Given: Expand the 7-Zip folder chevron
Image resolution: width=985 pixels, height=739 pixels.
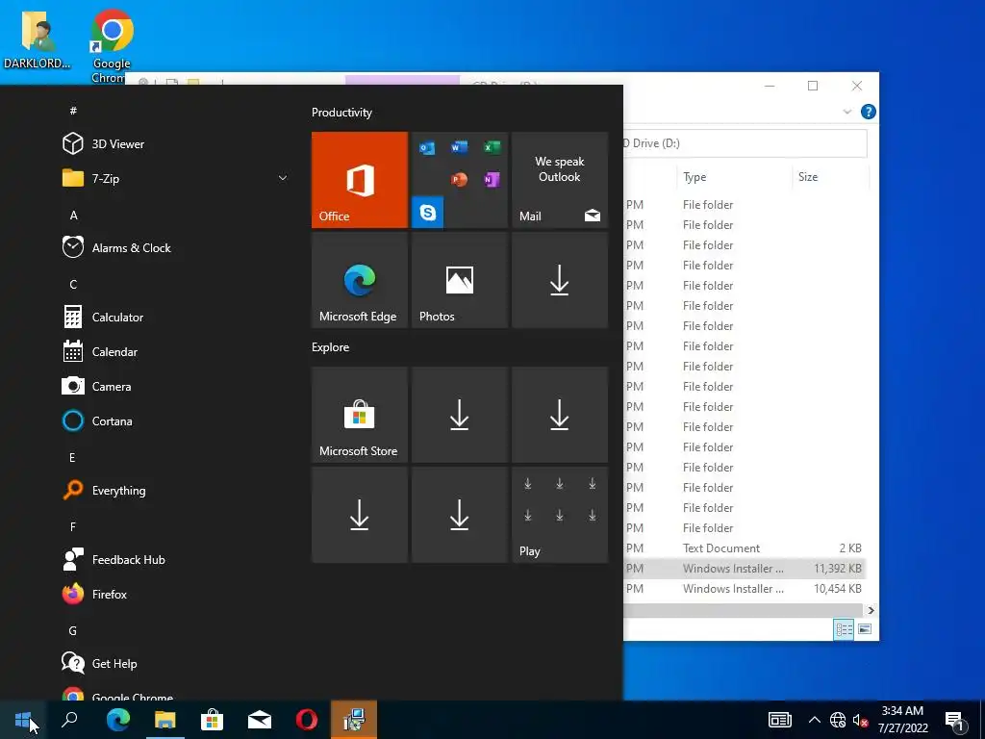Looking at the screenshot, I should pyautogui.click(x=283, y=178).
